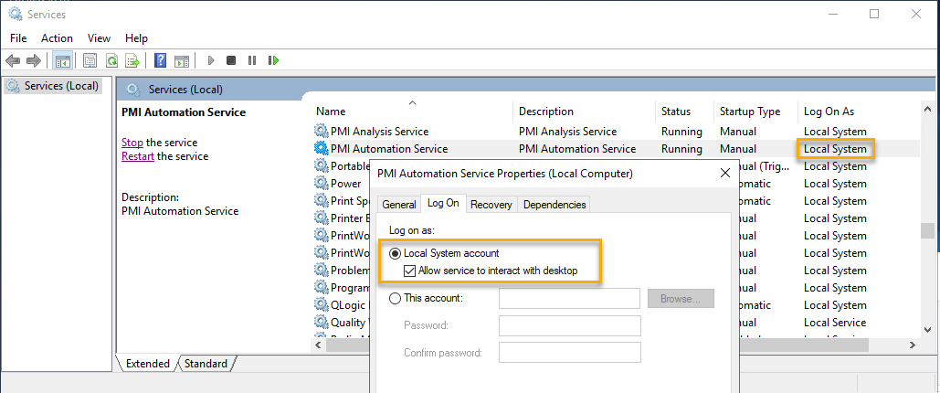Open Properties via the toolbar icon

coord(90,60)
